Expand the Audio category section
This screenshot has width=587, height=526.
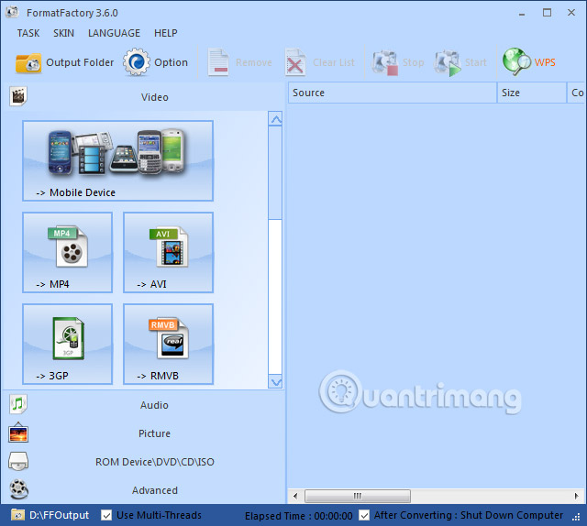(154, 405)
